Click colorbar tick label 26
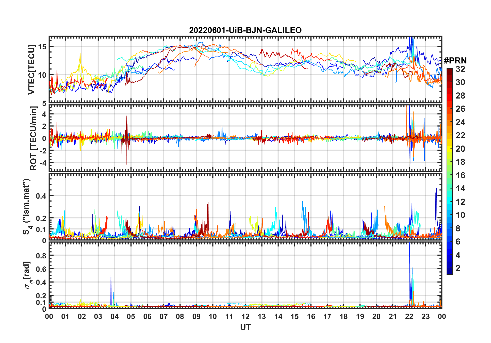The height and width of the screenshot is (343, 491). click(460, 109)
